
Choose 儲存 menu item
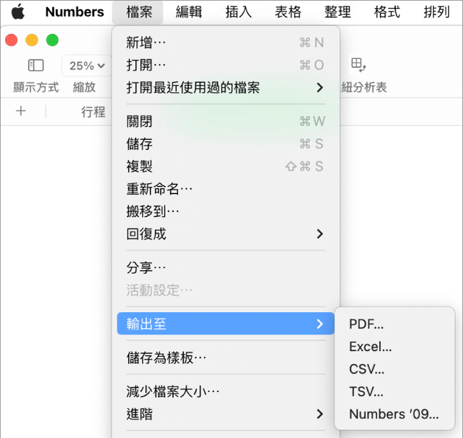click(226, 144)
